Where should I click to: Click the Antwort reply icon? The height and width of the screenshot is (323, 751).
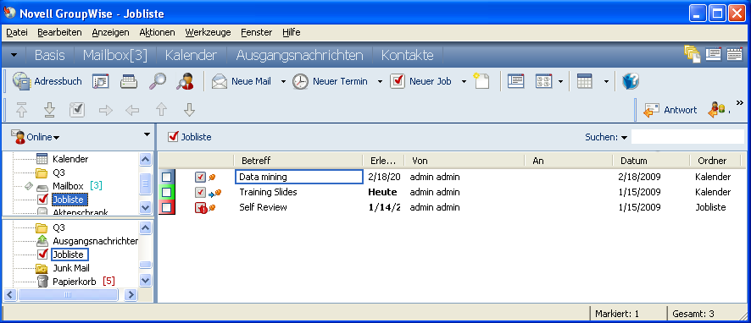tap(651, 110)
